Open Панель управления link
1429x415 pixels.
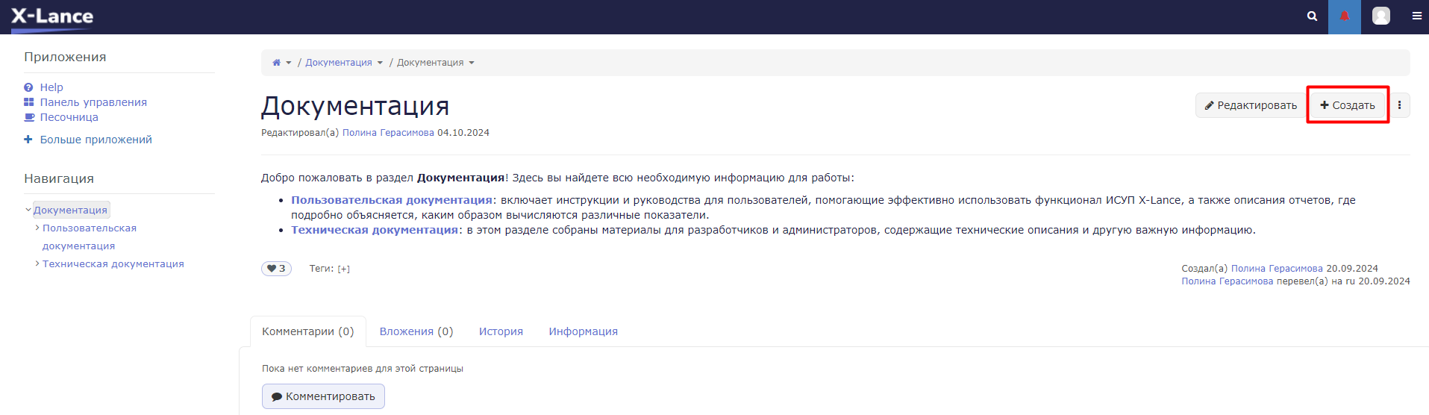pyautogui.click(x=93, y=102)
